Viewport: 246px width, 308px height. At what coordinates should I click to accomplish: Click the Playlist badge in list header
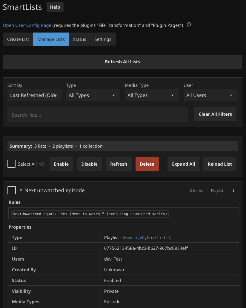coord(217,190)
